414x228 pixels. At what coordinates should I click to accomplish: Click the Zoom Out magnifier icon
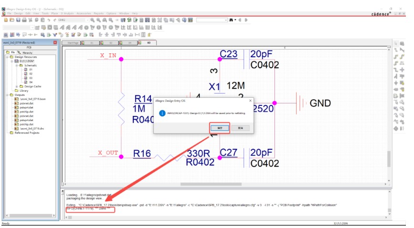click(x=98, y=20)
